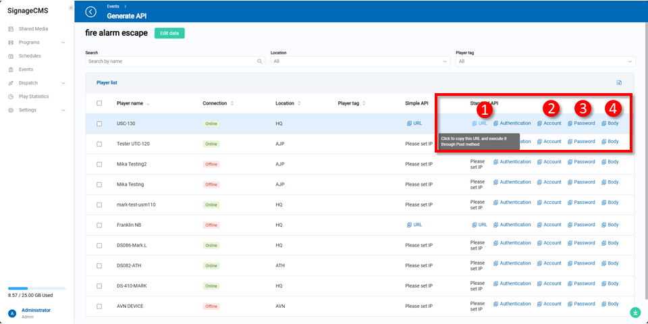Open Schedules in the sidebar
648x324 pixels.
(x=30, y=56)
